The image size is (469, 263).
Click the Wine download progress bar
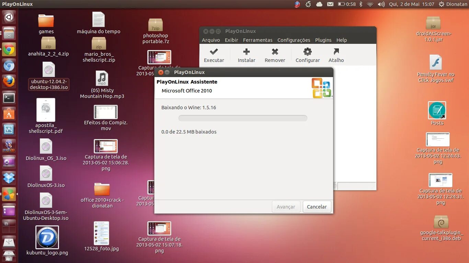[x=243, y=118]
